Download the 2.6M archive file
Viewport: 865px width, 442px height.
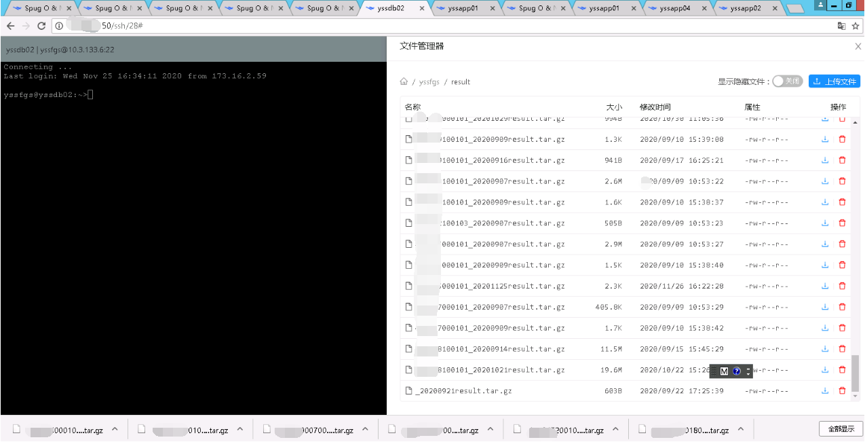coord(825,181)
